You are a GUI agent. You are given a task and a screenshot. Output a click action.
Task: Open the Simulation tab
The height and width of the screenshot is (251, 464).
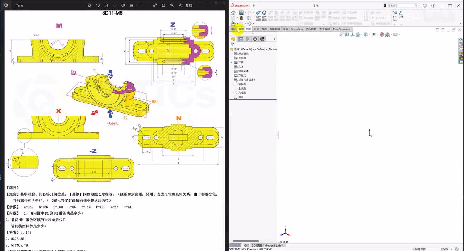click(297, 29)
